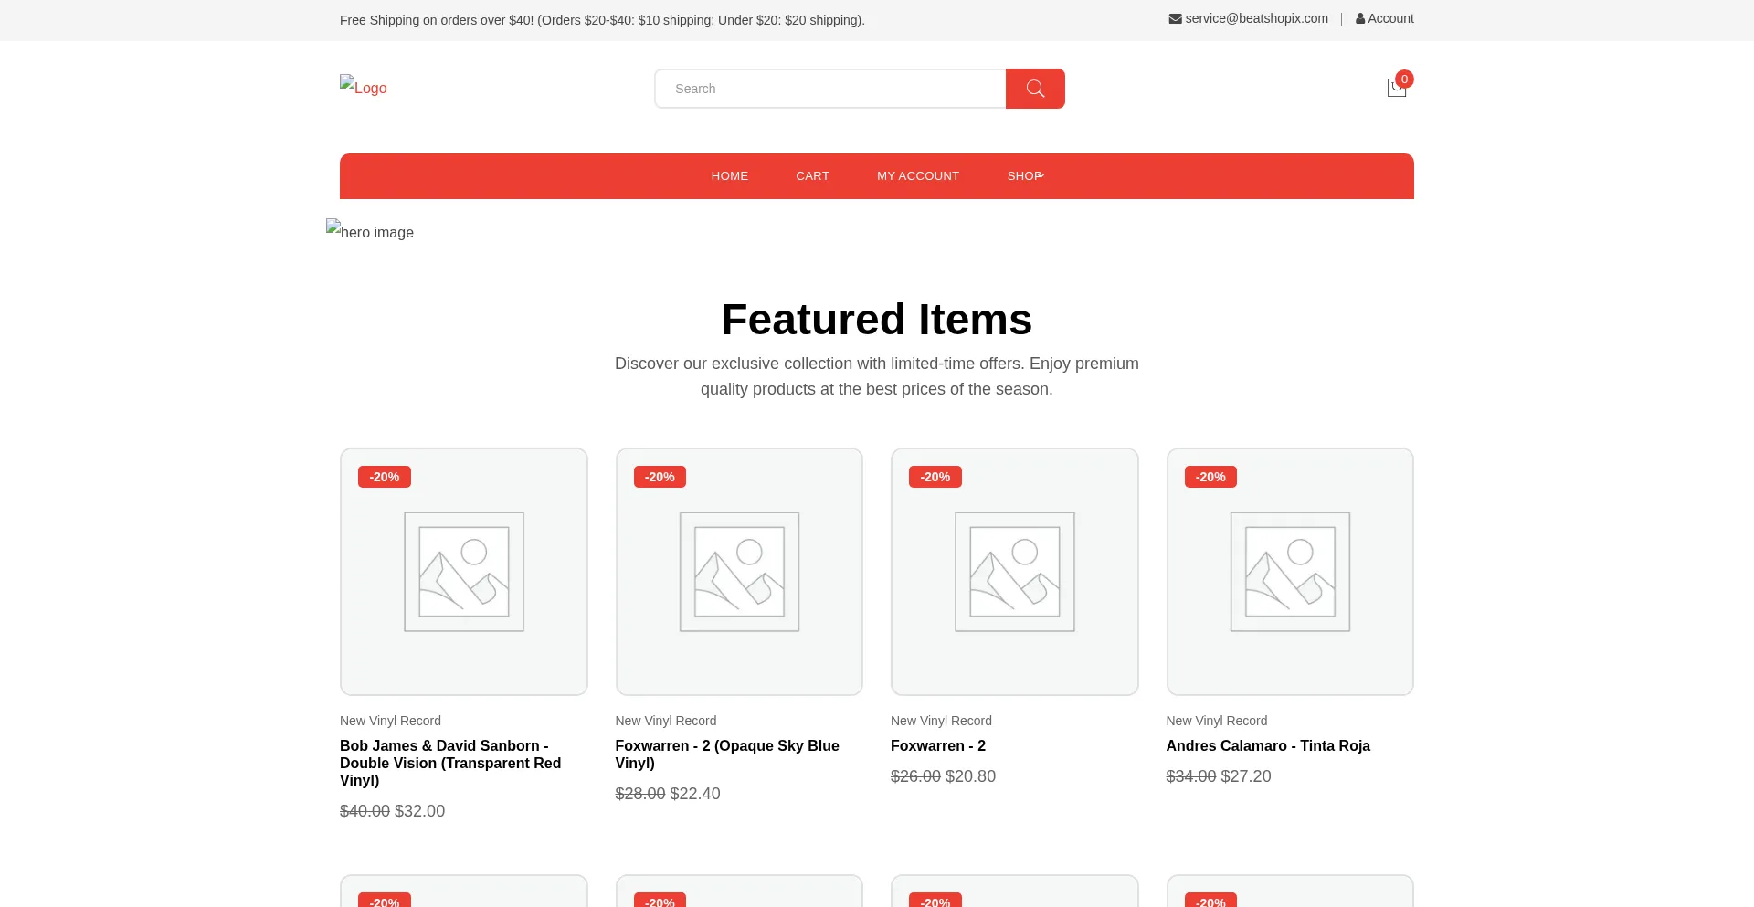Open Foxwarren - 2 (Opaque Sky Blue Vinyl) title
This screenshot has height=907, width=1754.
(x=727, y=754)
